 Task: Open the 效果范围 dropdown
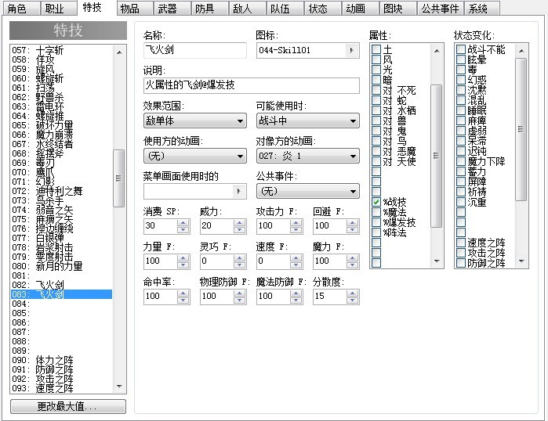click(195, 121)
